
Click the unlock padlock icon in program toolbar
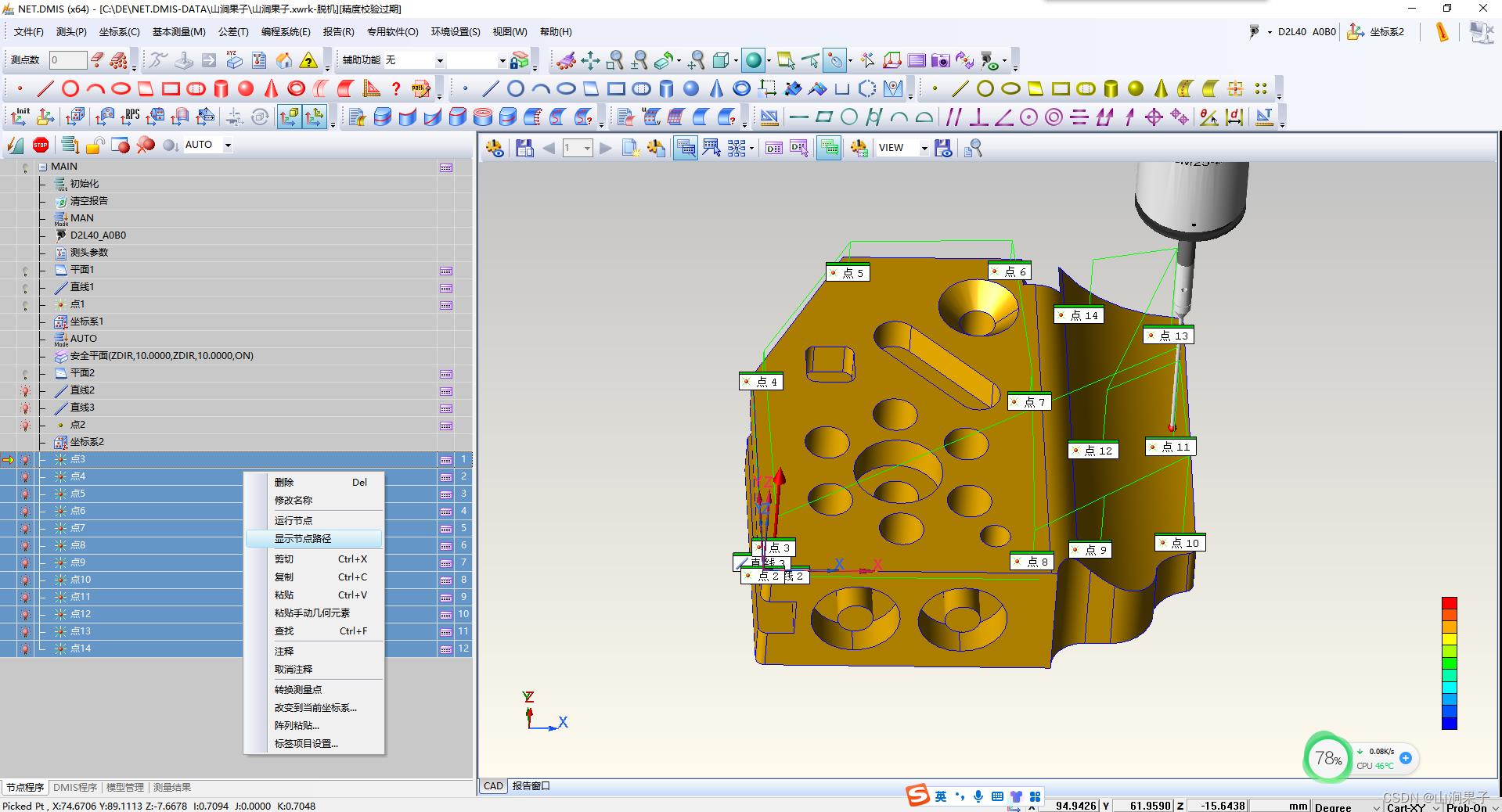click(x=95, y=145)
